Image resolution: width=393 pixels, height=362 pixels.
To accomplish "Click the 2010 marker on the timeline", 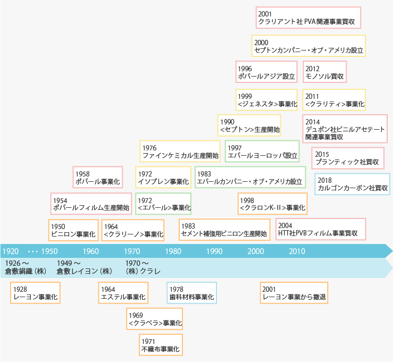I will [x=297, y=251].
